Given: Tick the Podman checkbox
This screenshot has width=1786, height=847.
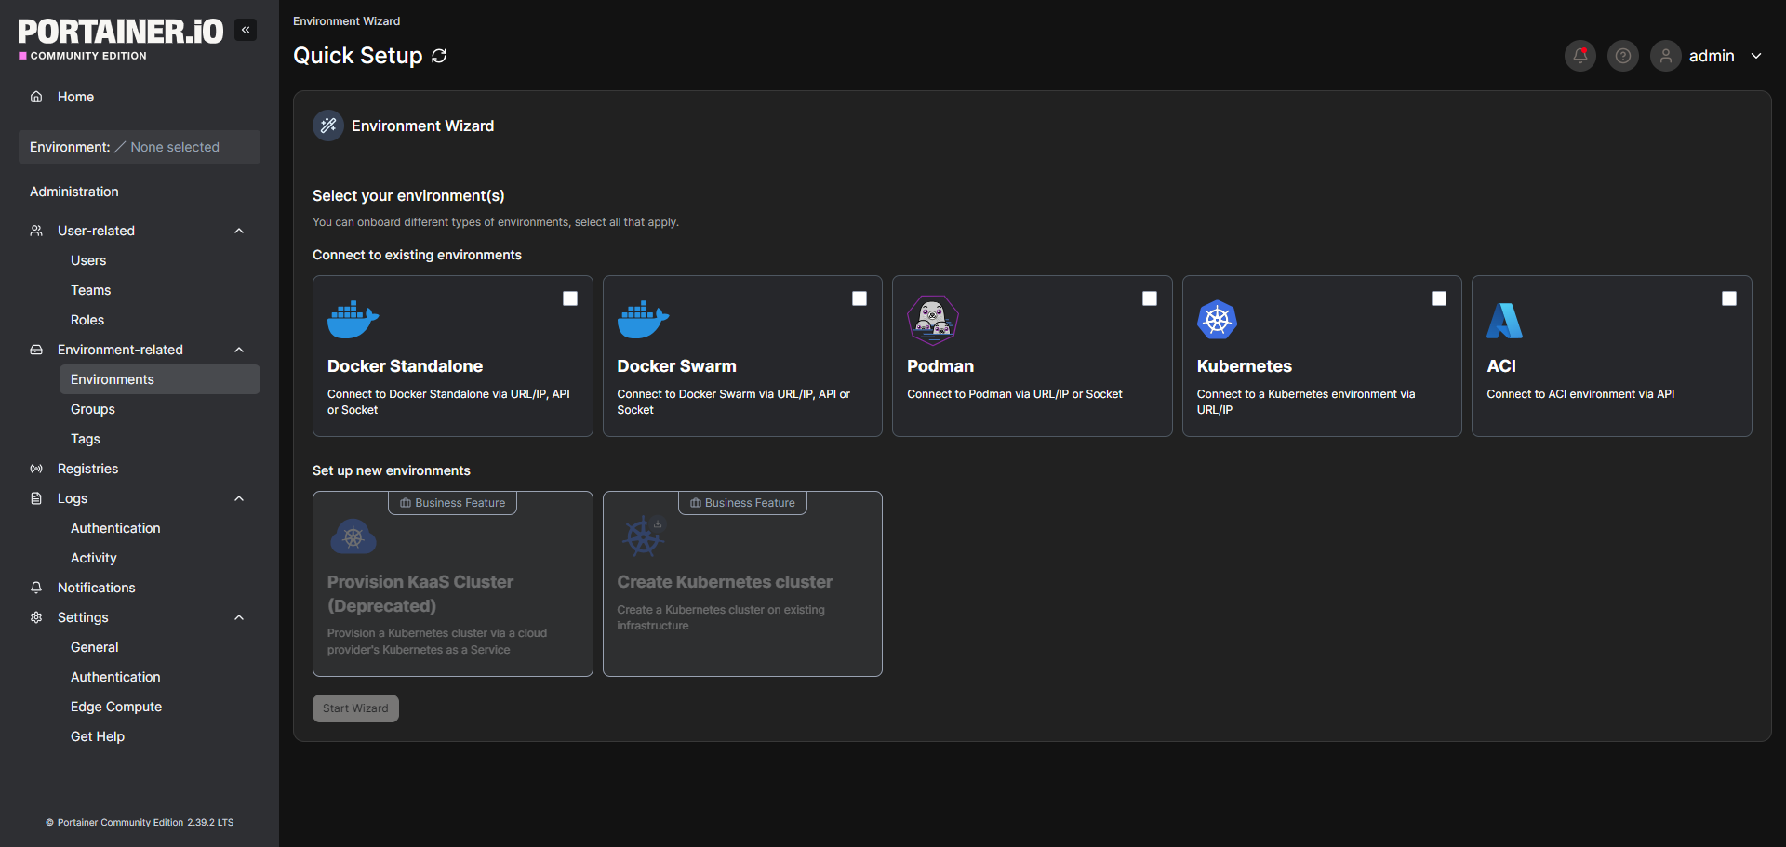Looking at the screenshot, I should (x=1150, y=298).
